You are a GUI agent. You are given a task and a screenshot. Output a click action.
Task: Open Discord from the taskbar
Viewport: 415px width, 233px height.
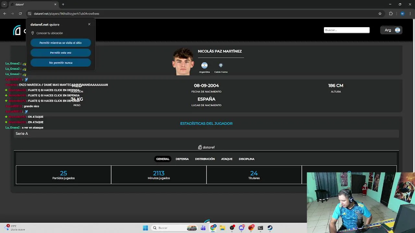click(242, 228)
